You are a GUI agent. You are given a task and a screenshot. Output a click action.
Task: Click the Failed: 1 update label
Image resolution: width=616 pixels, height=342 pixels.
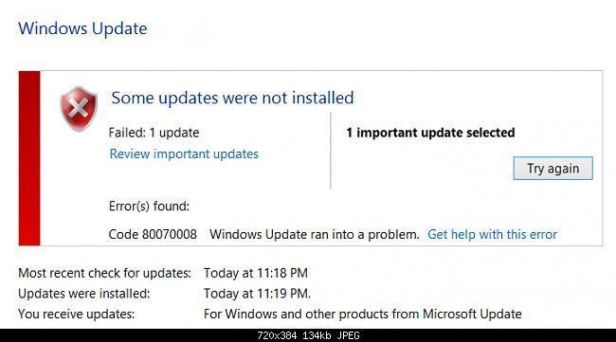click(x=154, y=133)
